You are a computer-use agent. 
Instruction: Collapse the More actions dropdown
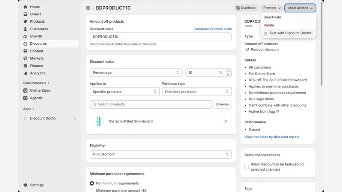tap(300, 8)
